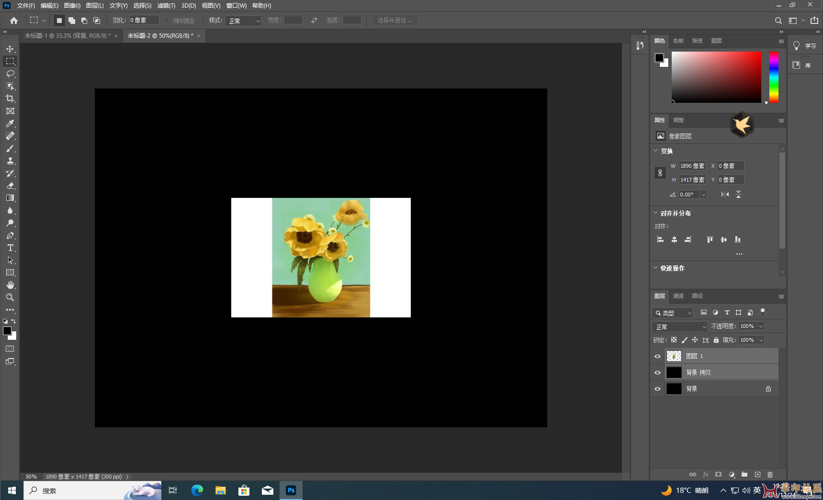Click the Home icon in options bar

pos(14,21)
